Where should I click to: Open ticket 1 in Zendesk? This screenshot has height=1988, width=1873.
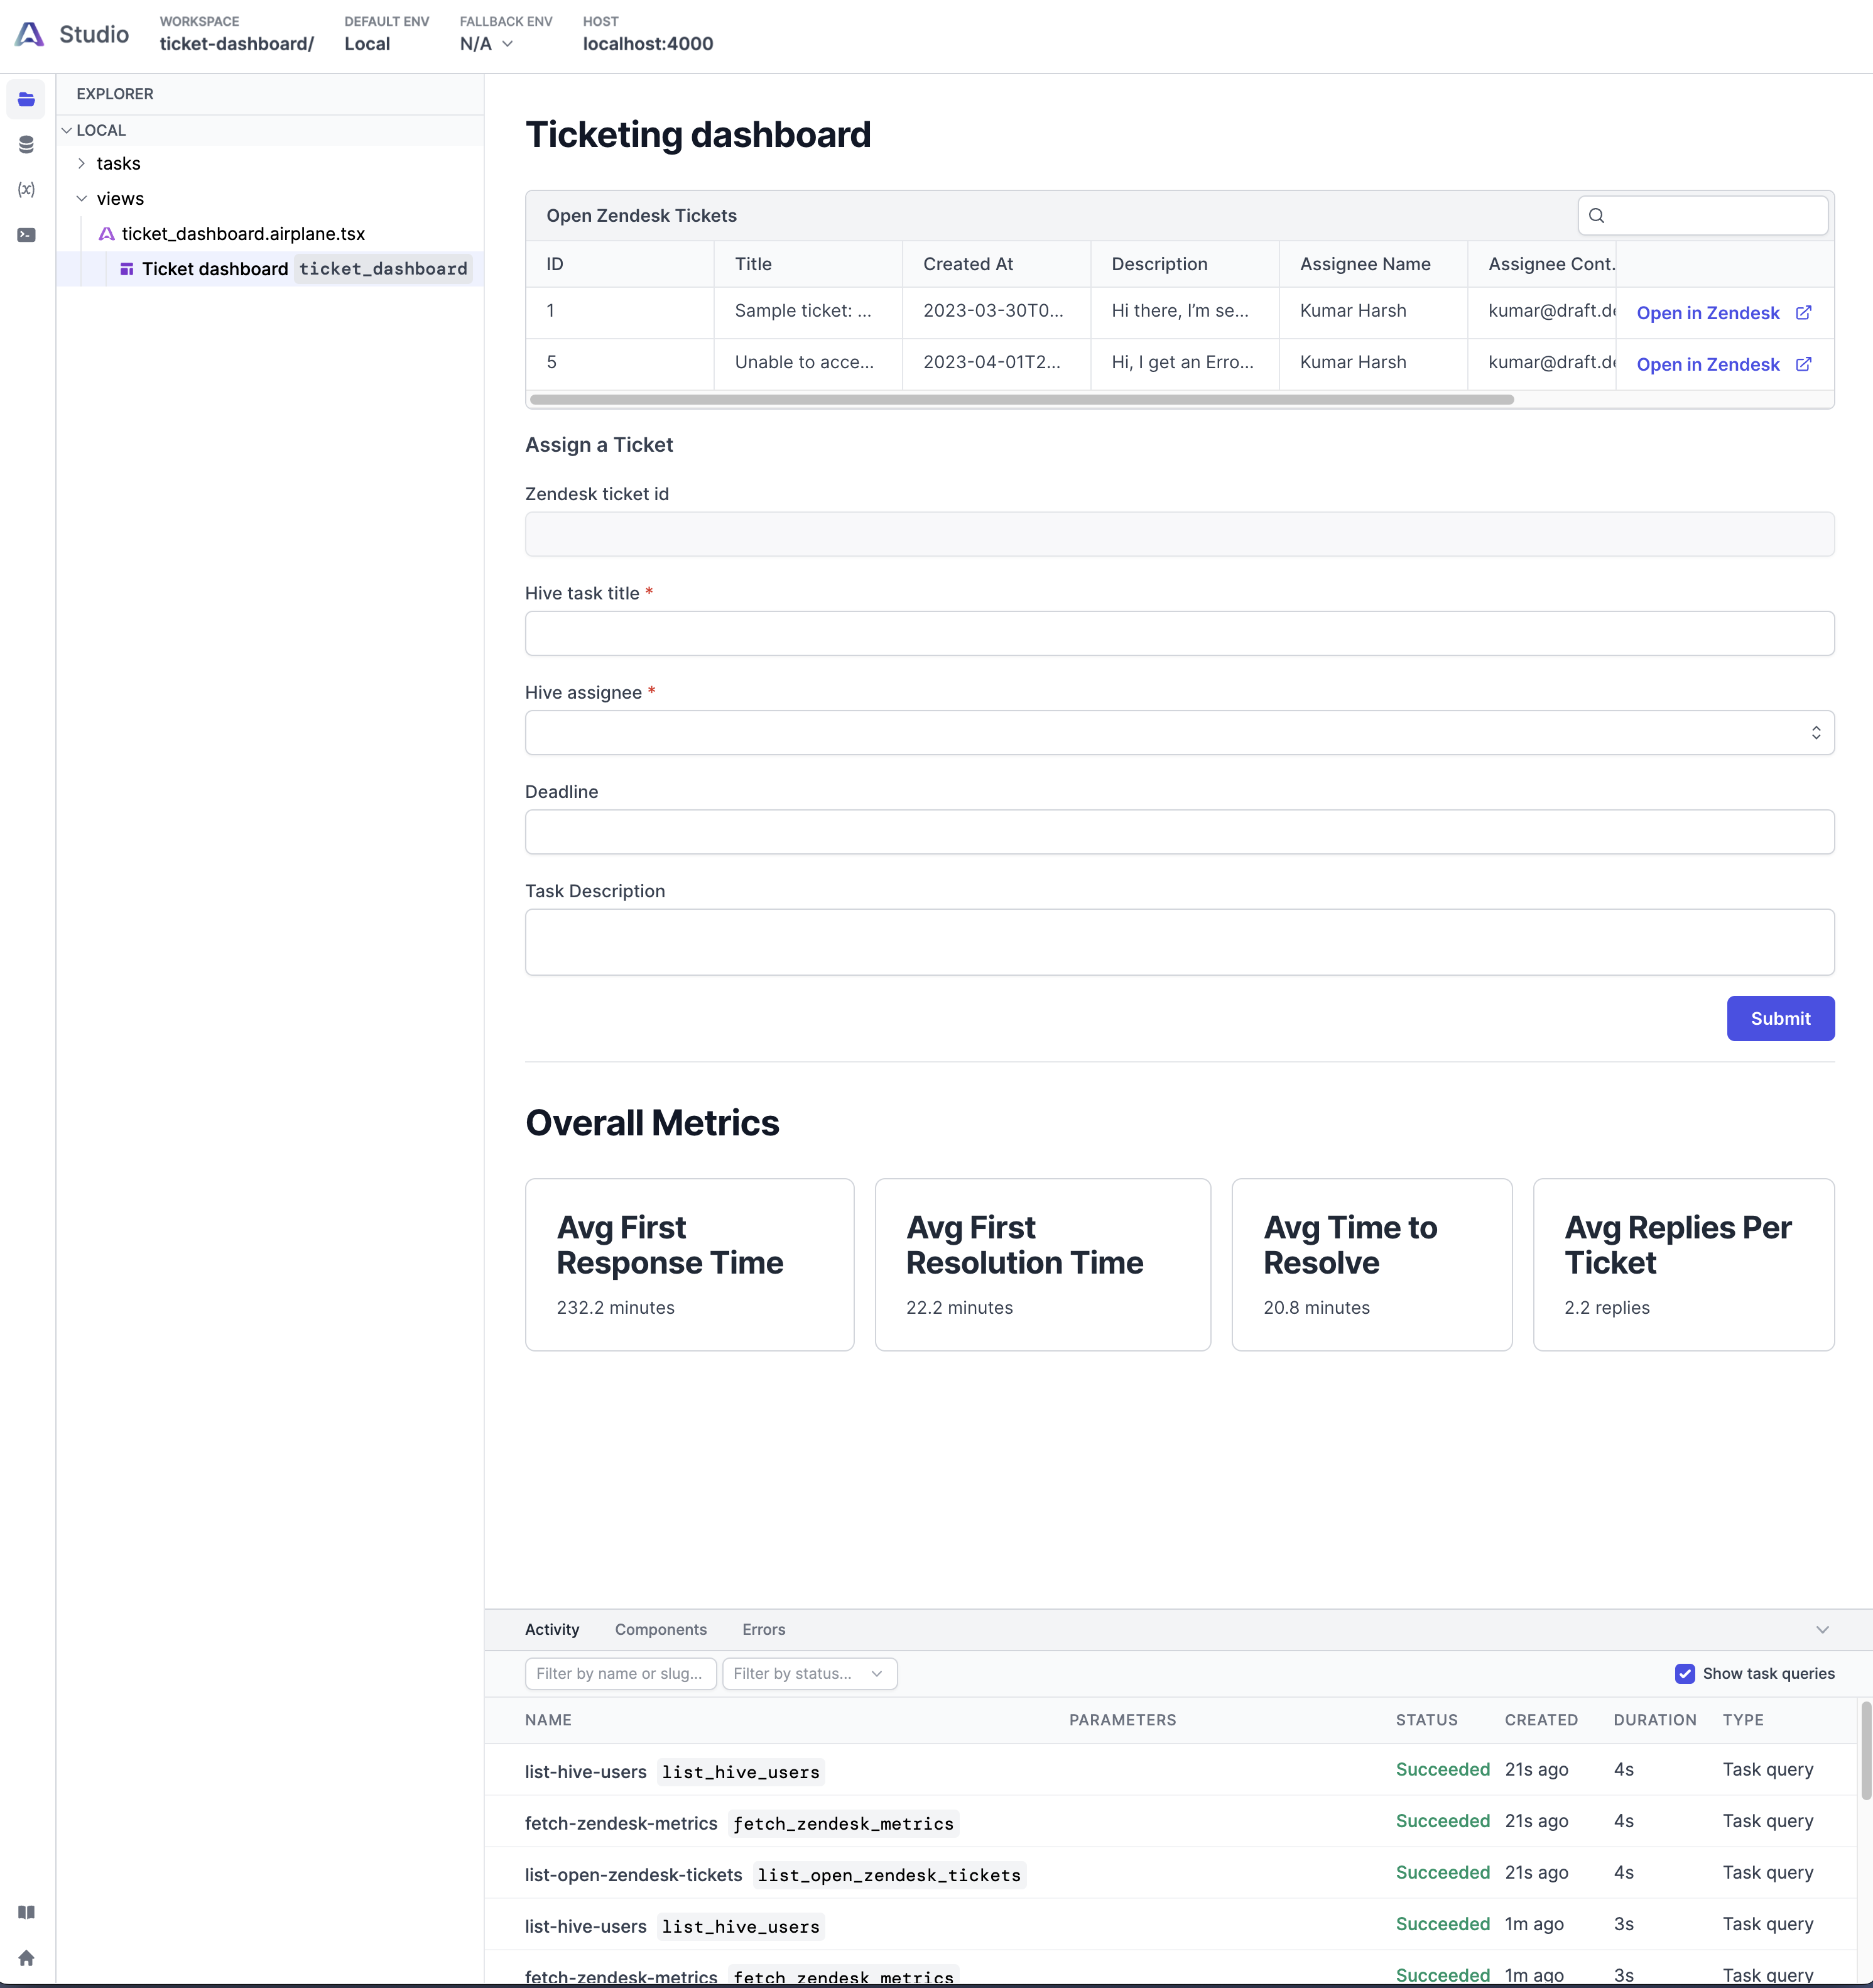(x=1723, y=313)
